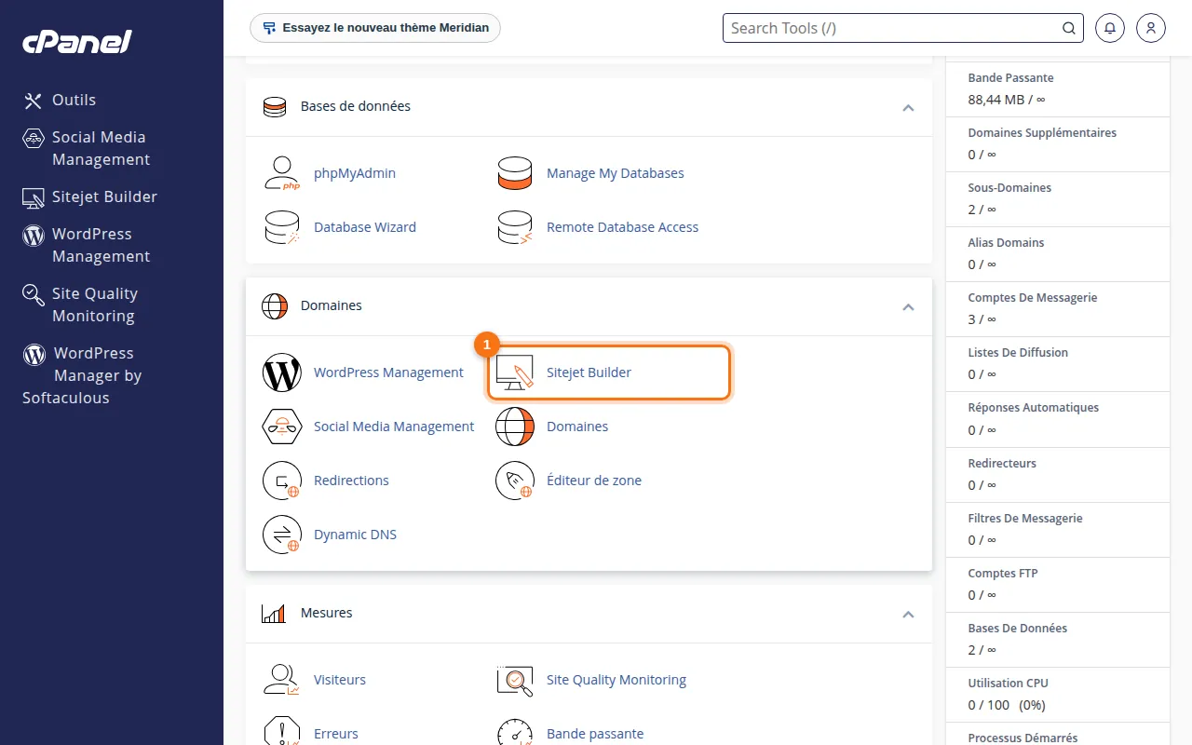Viewport: 1192px width, 745px height.
Task: Open the Éditeur de zone link
Action: click(594, 481)
